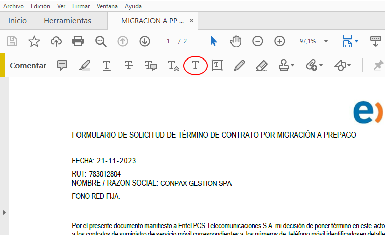Open the stamp tool dropdown arrow

click(x=292, y=65)
